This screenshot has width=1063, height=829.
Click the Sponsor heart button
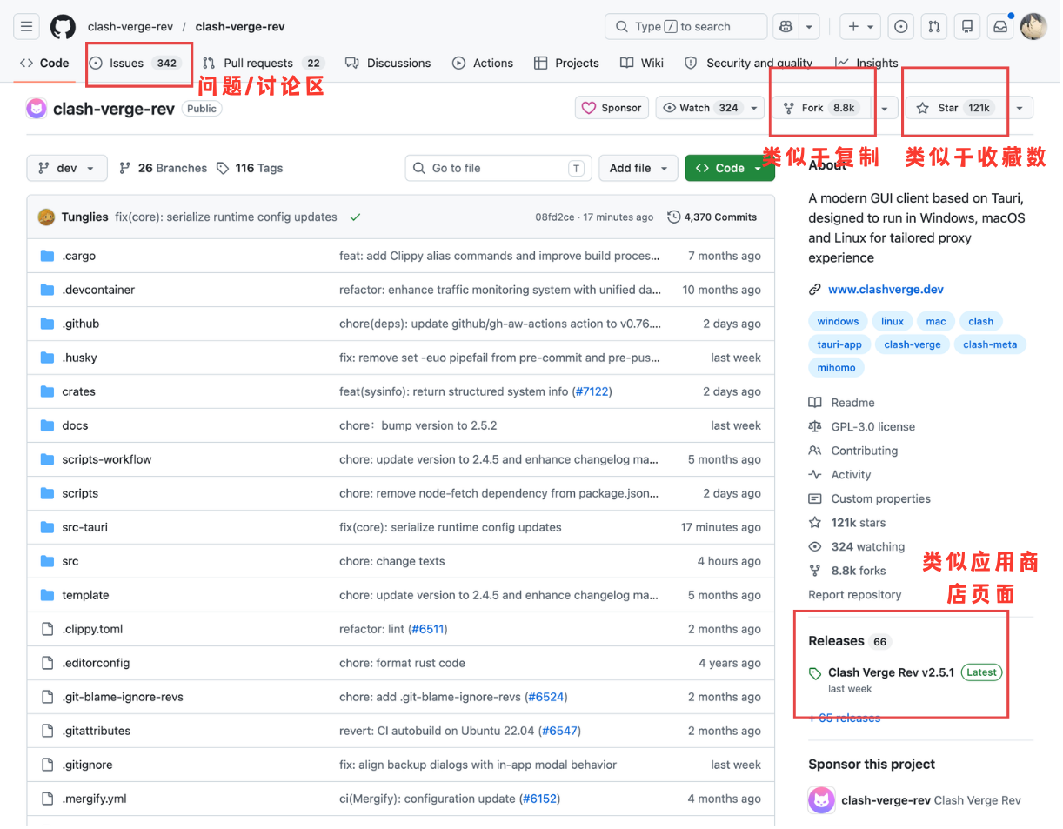(612, 108)
